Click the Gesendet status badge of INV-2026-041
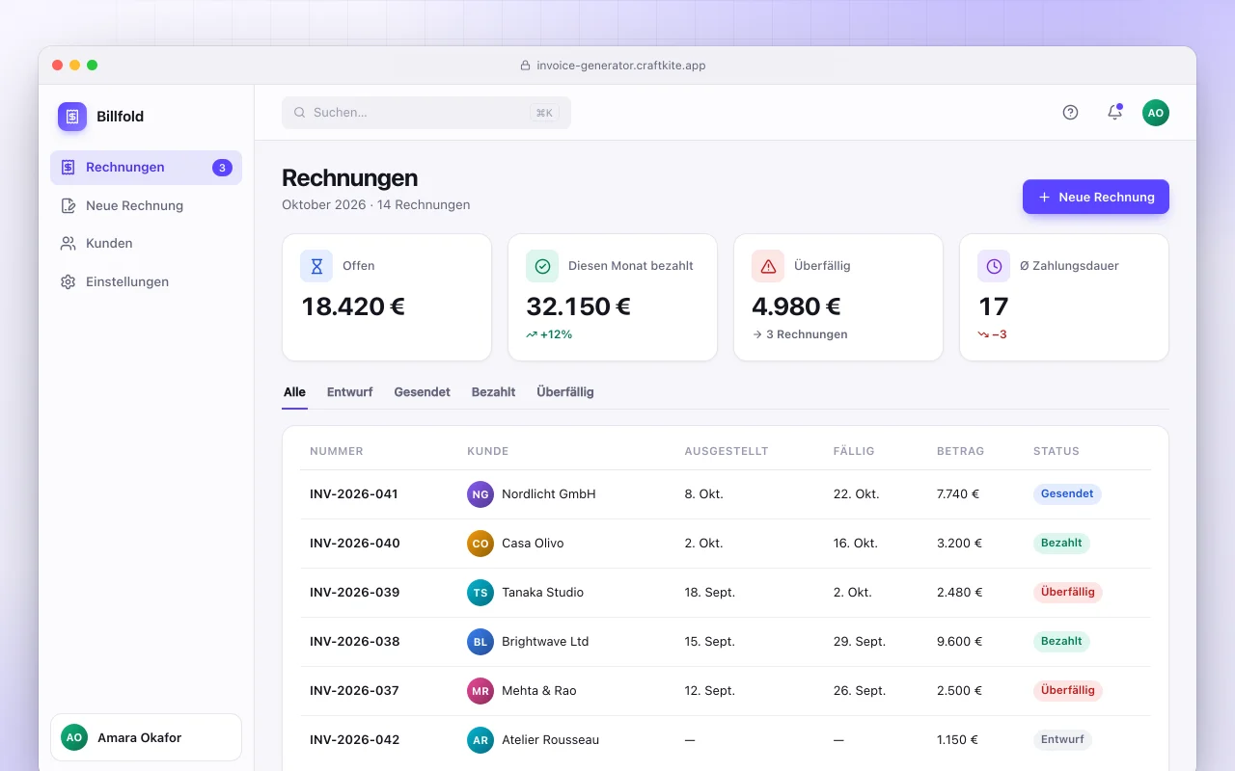The height and width of the screenshot is (771, 1235). click(x=1067, y=493)
